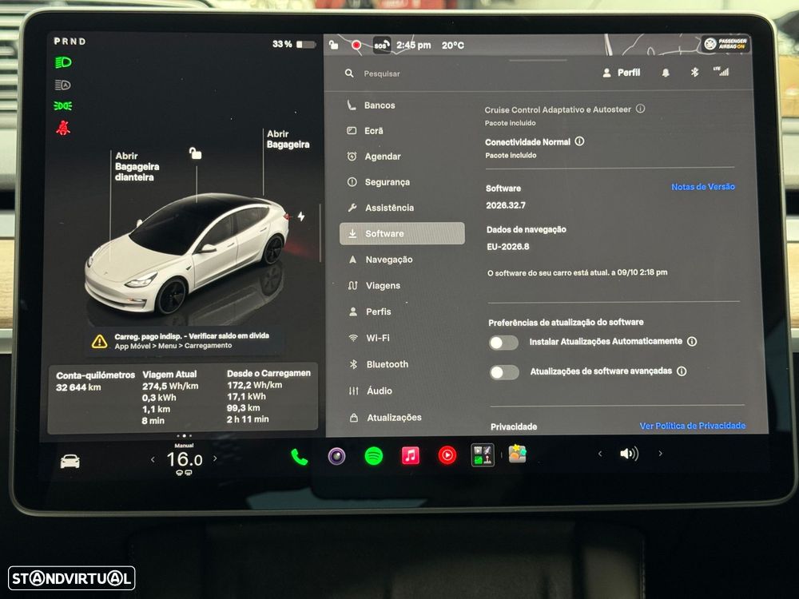Tap navigation data EU-2026.8 text
This screenshot has width=799, height=599.
click(x=508, y=247)
